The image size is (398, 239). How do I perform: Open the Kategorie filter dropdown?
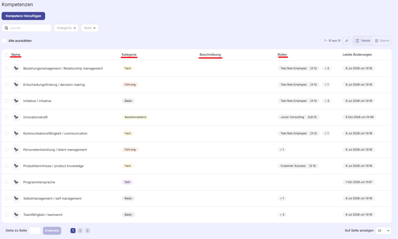click(67, 28)
